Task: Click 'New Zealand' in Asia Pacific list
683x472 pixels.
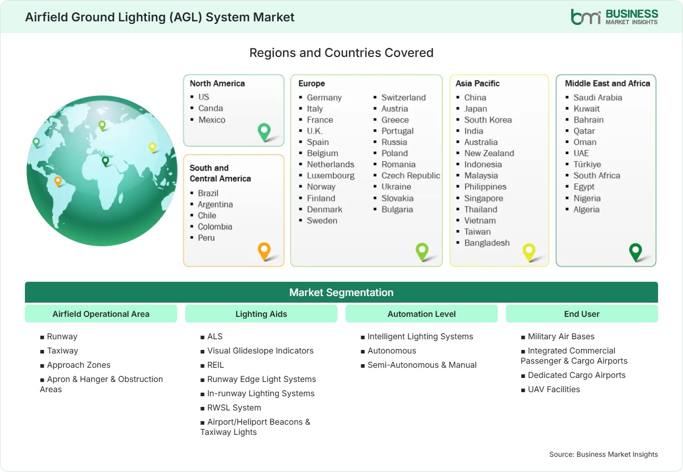Action: (x=489, y=154)
